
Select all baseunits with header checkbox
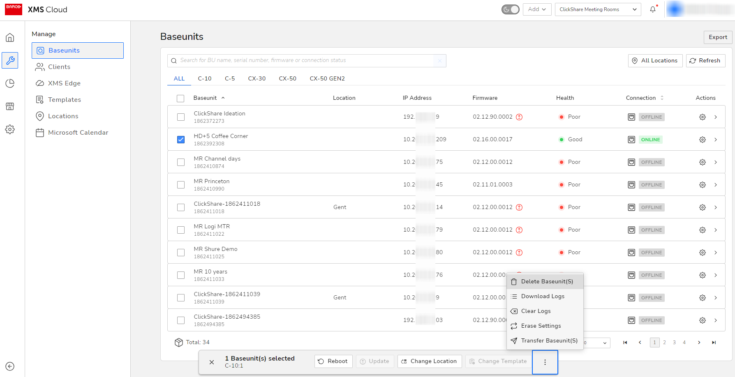pos(180,98)
